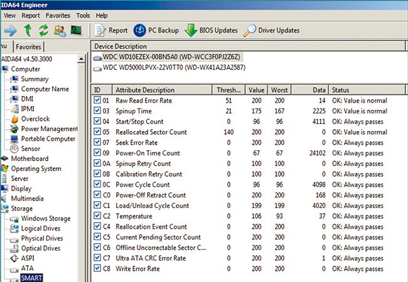Screen dimensions: 408x282
Task: Open Computer Name tree item
Action: click(45, 89)
